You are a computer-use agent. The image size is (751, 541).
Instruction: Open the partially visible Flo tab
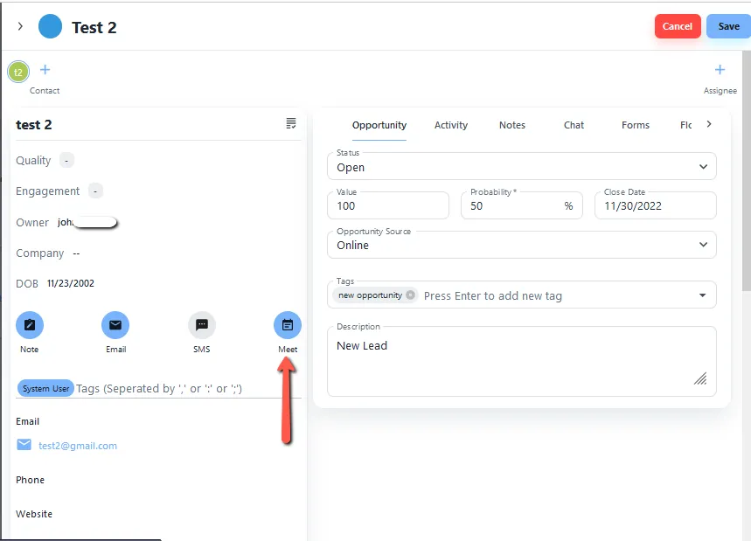pos(685,125)
